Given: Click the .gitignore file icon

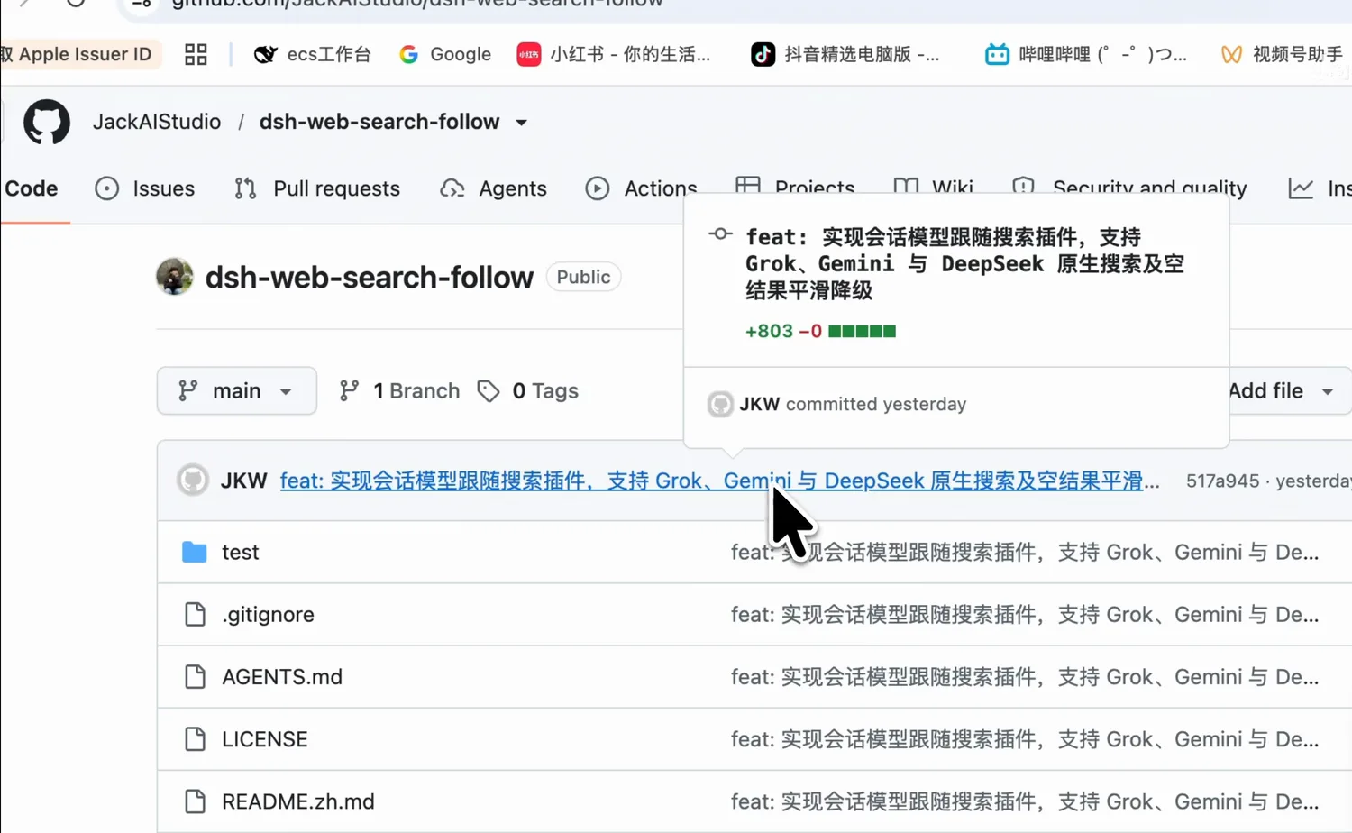Looking at the screenshot, I should click(195, 614).
